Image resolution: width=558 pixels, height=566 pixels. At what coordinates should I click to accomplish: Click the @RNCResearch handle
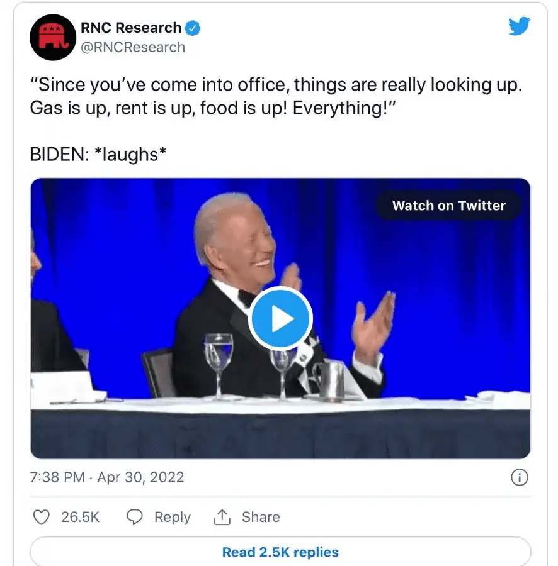(x=133, y=47)
